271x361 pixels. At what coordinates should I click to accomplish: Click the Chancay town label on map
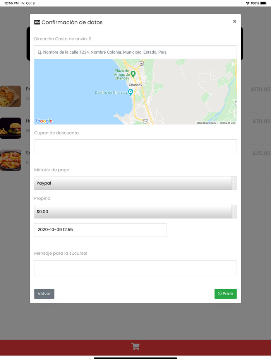pyautogui.click(x=135, y=85)
